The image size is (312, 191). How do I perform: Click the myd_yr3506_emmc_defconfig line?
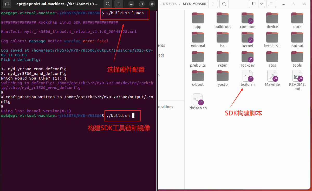click(x=34, y=69)
